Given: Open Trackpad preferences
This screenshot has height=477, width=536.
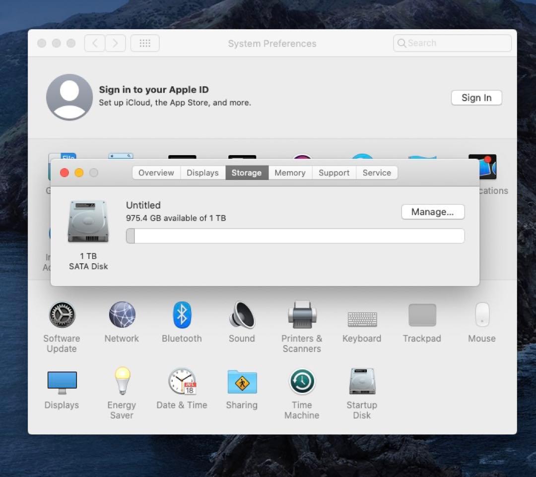Looking at the screenshot, I should pos(422,314).
